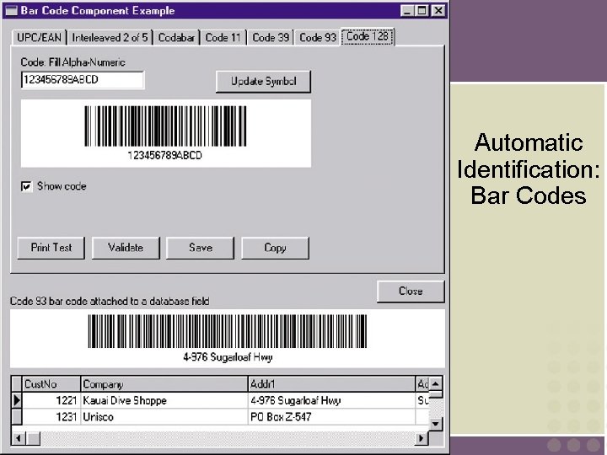Screen dimensions: 607x455
Task: Click the grid's scroll up arrow
Action: pos(436,384)
